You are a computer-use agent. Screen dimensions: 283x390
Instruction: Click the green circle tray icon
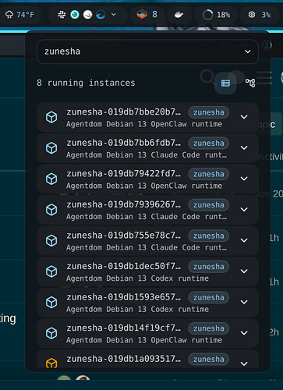click(x=75, y=15)
